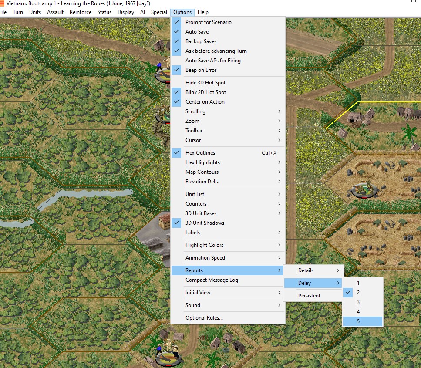Select the Reports menu entry
Screen dimensions: 421x368
click(x=228, y=270)
